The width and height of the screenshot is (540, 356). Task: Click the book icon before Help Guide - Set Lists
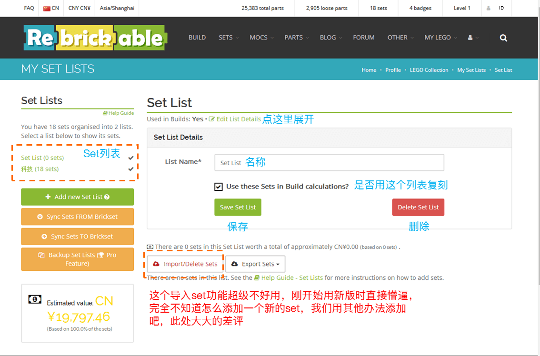[257, 277]
